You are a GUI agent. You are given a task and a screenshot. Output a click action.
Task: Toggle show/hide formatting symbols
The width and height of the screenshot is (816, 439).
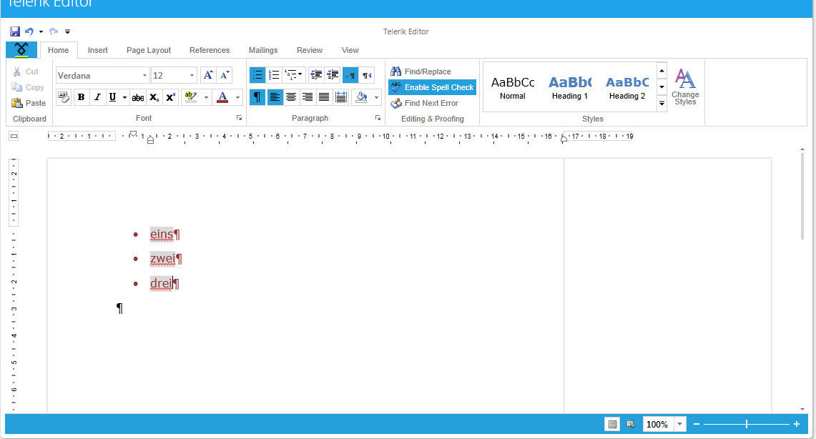[x=257, y=97]
